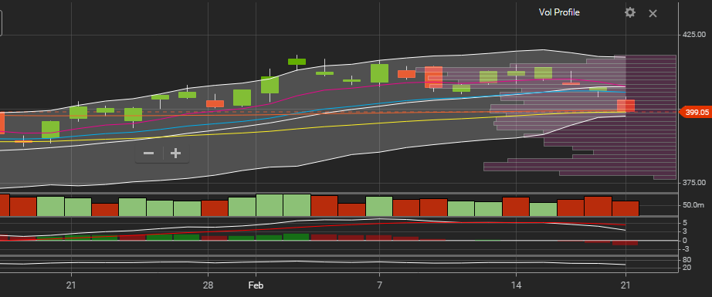The width and height of the screenshot is (712, 297).
Task: Click the 28 date axis label
Action: pyautogui.click(x=208, y=285)
